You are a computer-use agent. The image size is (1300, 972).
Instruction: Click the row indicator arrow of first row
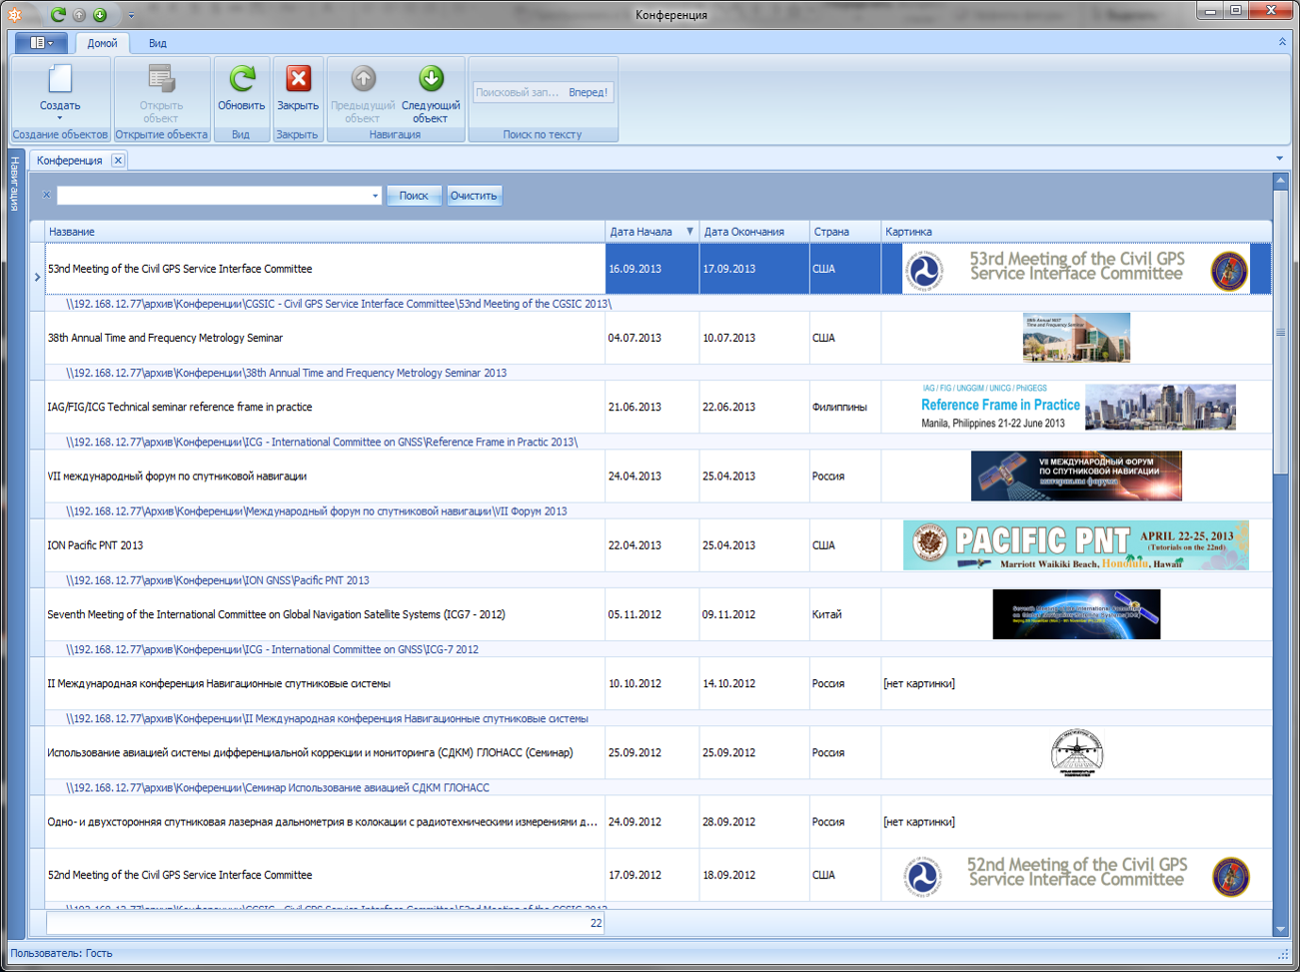point(38,277)
